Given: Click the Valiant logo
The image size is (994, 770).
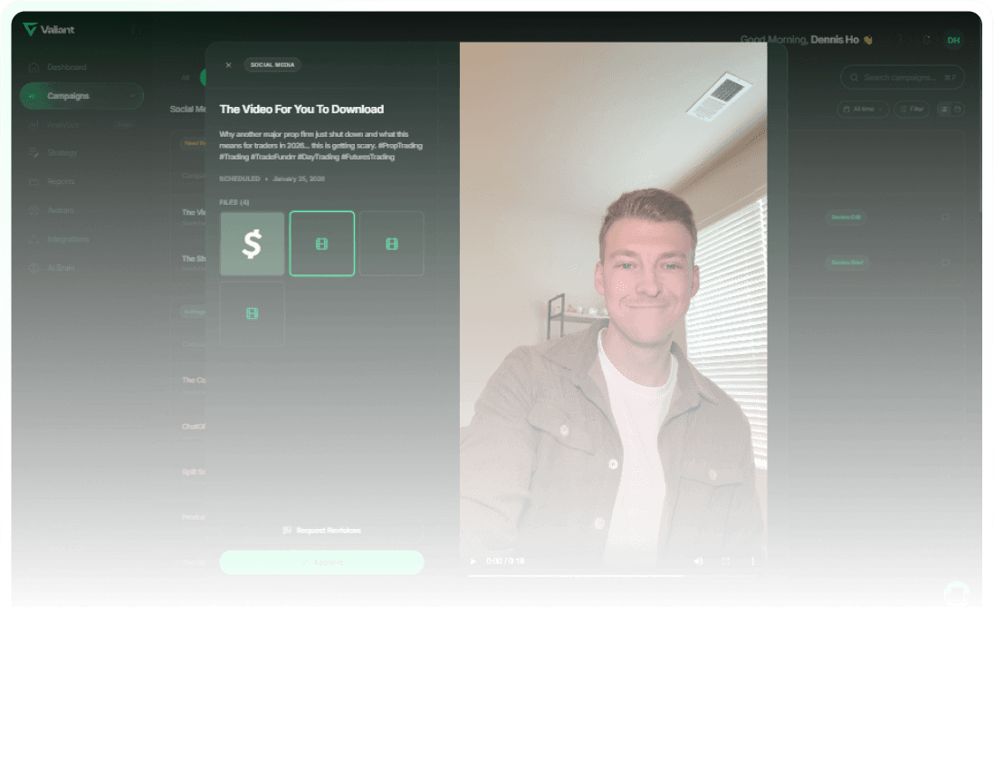Looking at the screenshot, I should click(48, 29).
